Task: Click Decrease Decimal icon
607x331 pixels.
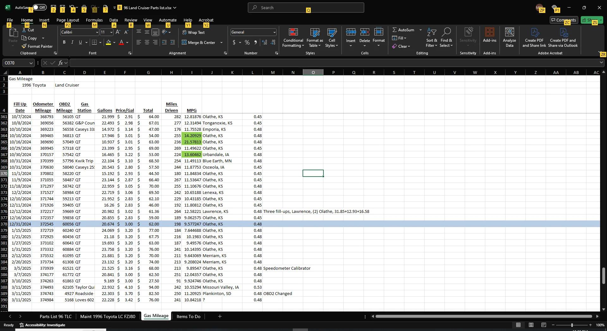Action: 273,42
